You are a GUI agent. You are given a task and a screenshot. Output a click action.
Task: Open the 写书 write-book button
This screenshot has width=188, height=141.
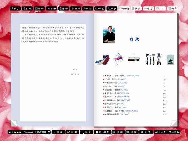pos(52,8)
